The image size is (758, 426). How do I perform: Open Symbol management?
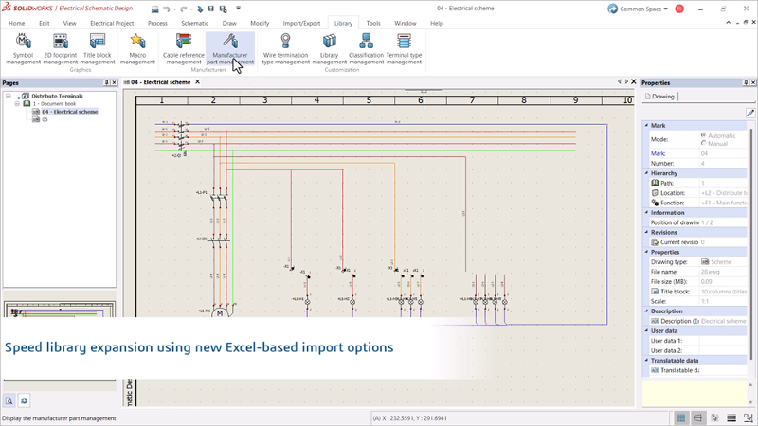point(23,48)
